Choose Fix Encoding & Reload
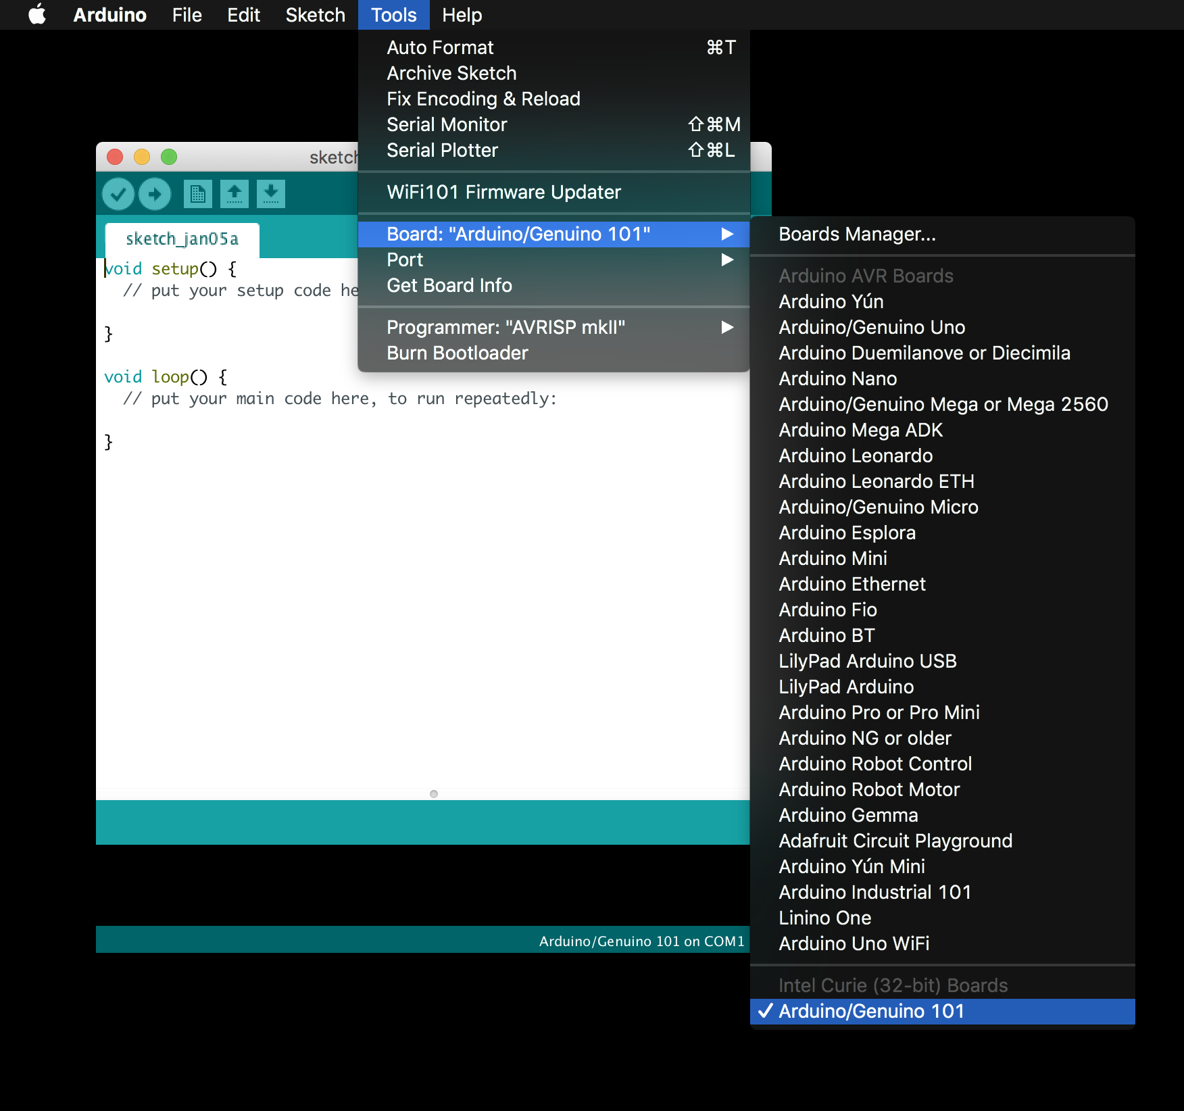 click(x=553, y=99)
